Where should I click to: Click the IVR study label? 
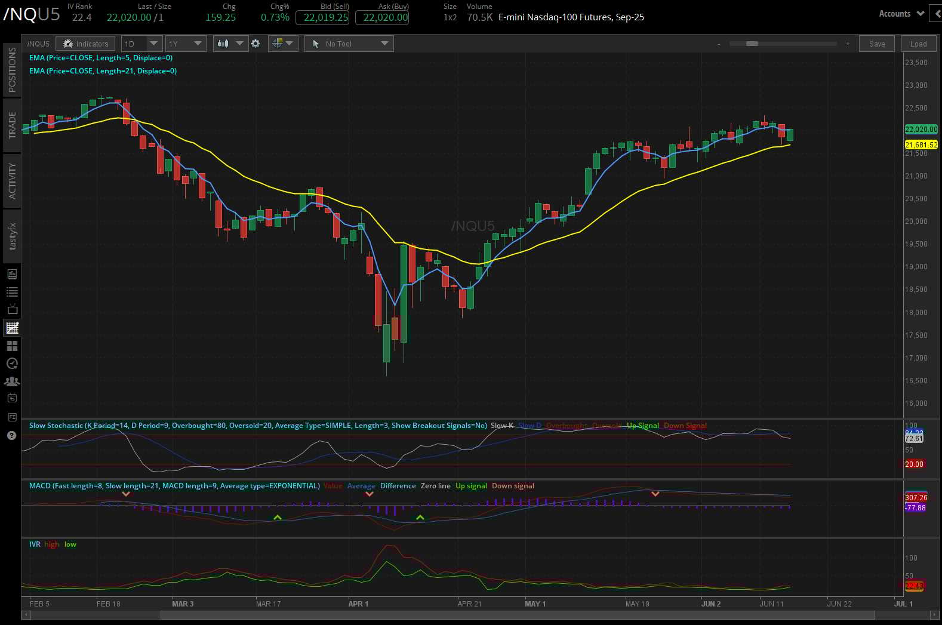[35, 544]
